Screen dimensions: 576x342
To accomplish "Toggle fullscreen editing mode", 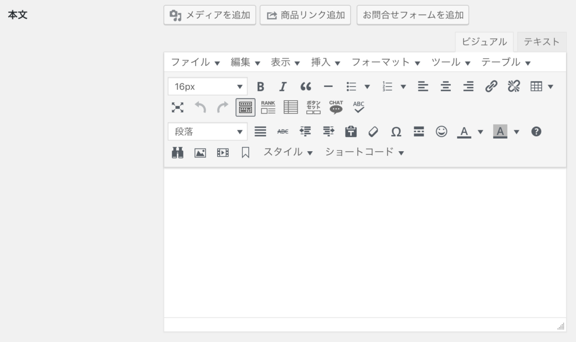I will [x=178, y=107].
